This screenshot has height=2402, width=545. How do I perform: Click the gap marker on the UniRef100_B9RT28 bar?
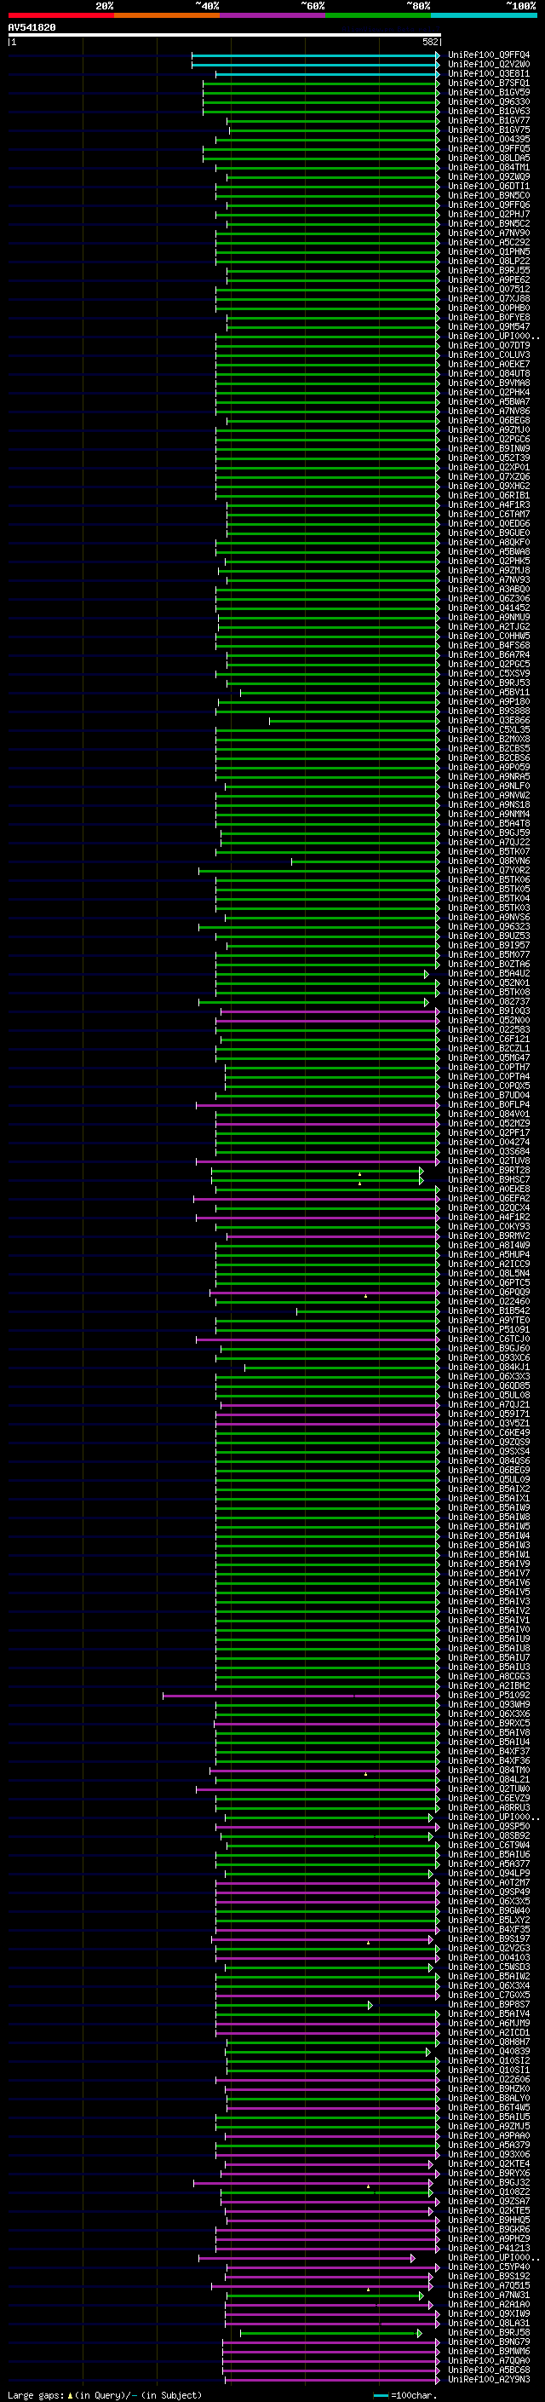pyautogui.click(x=359, y=1174)
